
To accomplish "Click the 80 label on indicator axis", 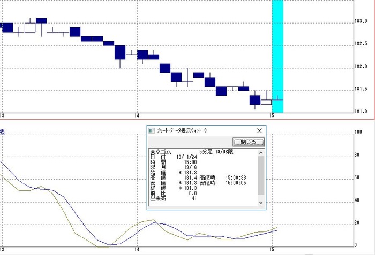I will click(x=357, y=154).
